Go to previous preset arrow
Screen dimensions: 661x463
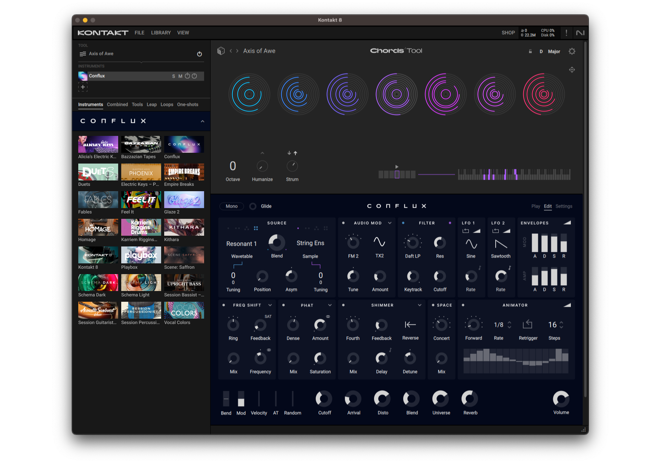(x=231, y=51)
